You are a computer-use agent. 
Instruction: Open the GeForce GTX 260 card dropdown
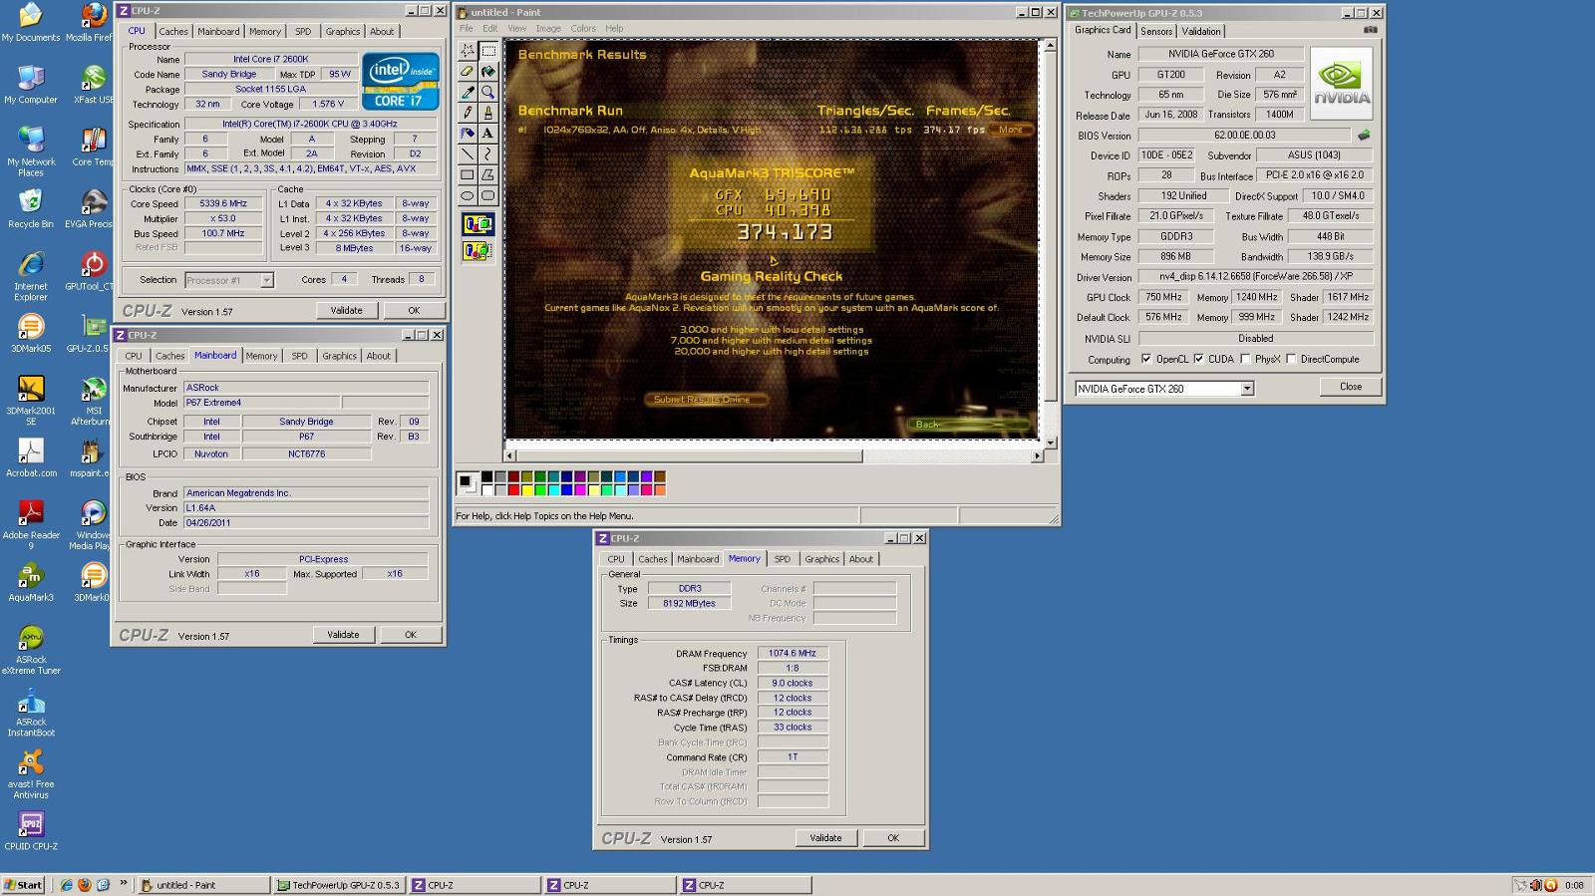pos(1247,389)
